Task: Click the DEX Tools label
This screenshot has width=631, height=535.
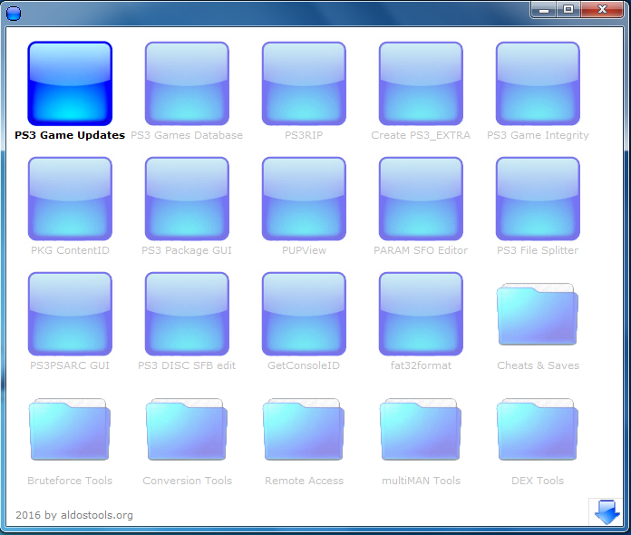Action: (x=538, y=481)
